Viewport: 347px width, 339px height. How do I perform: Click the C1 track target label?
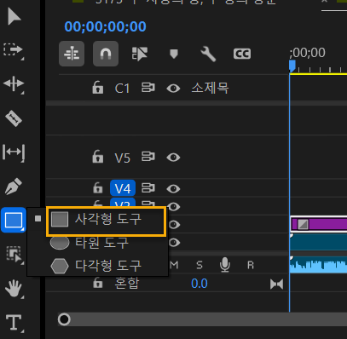pos(122,89)
